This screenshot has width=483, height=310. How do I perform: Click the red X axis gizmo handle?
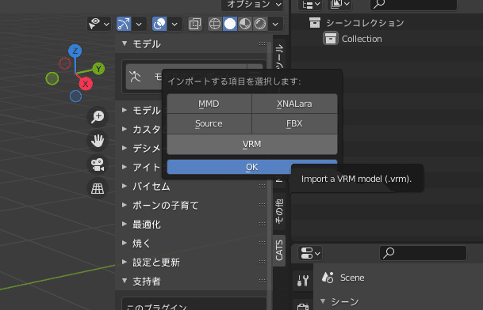coord(86,84)
